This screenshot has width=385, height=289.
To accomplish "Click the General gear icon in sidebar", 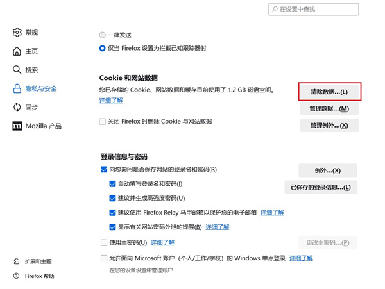I will click(17, 32).
